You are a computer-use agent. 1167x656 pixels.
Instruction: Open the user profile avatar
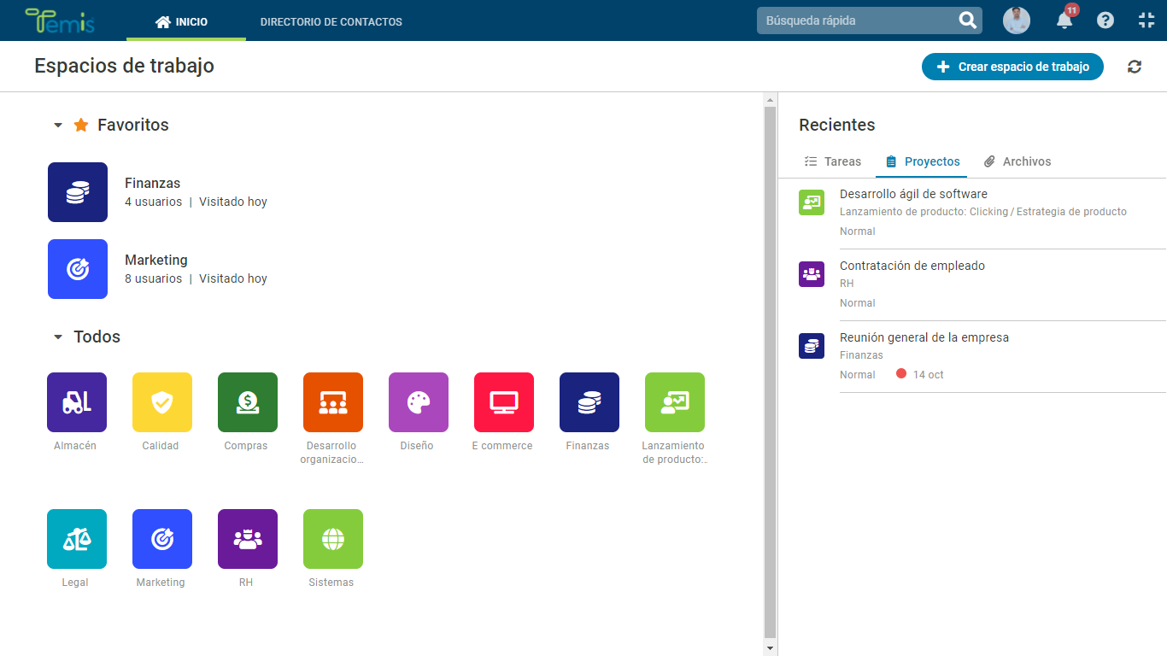click(1017, 20)
